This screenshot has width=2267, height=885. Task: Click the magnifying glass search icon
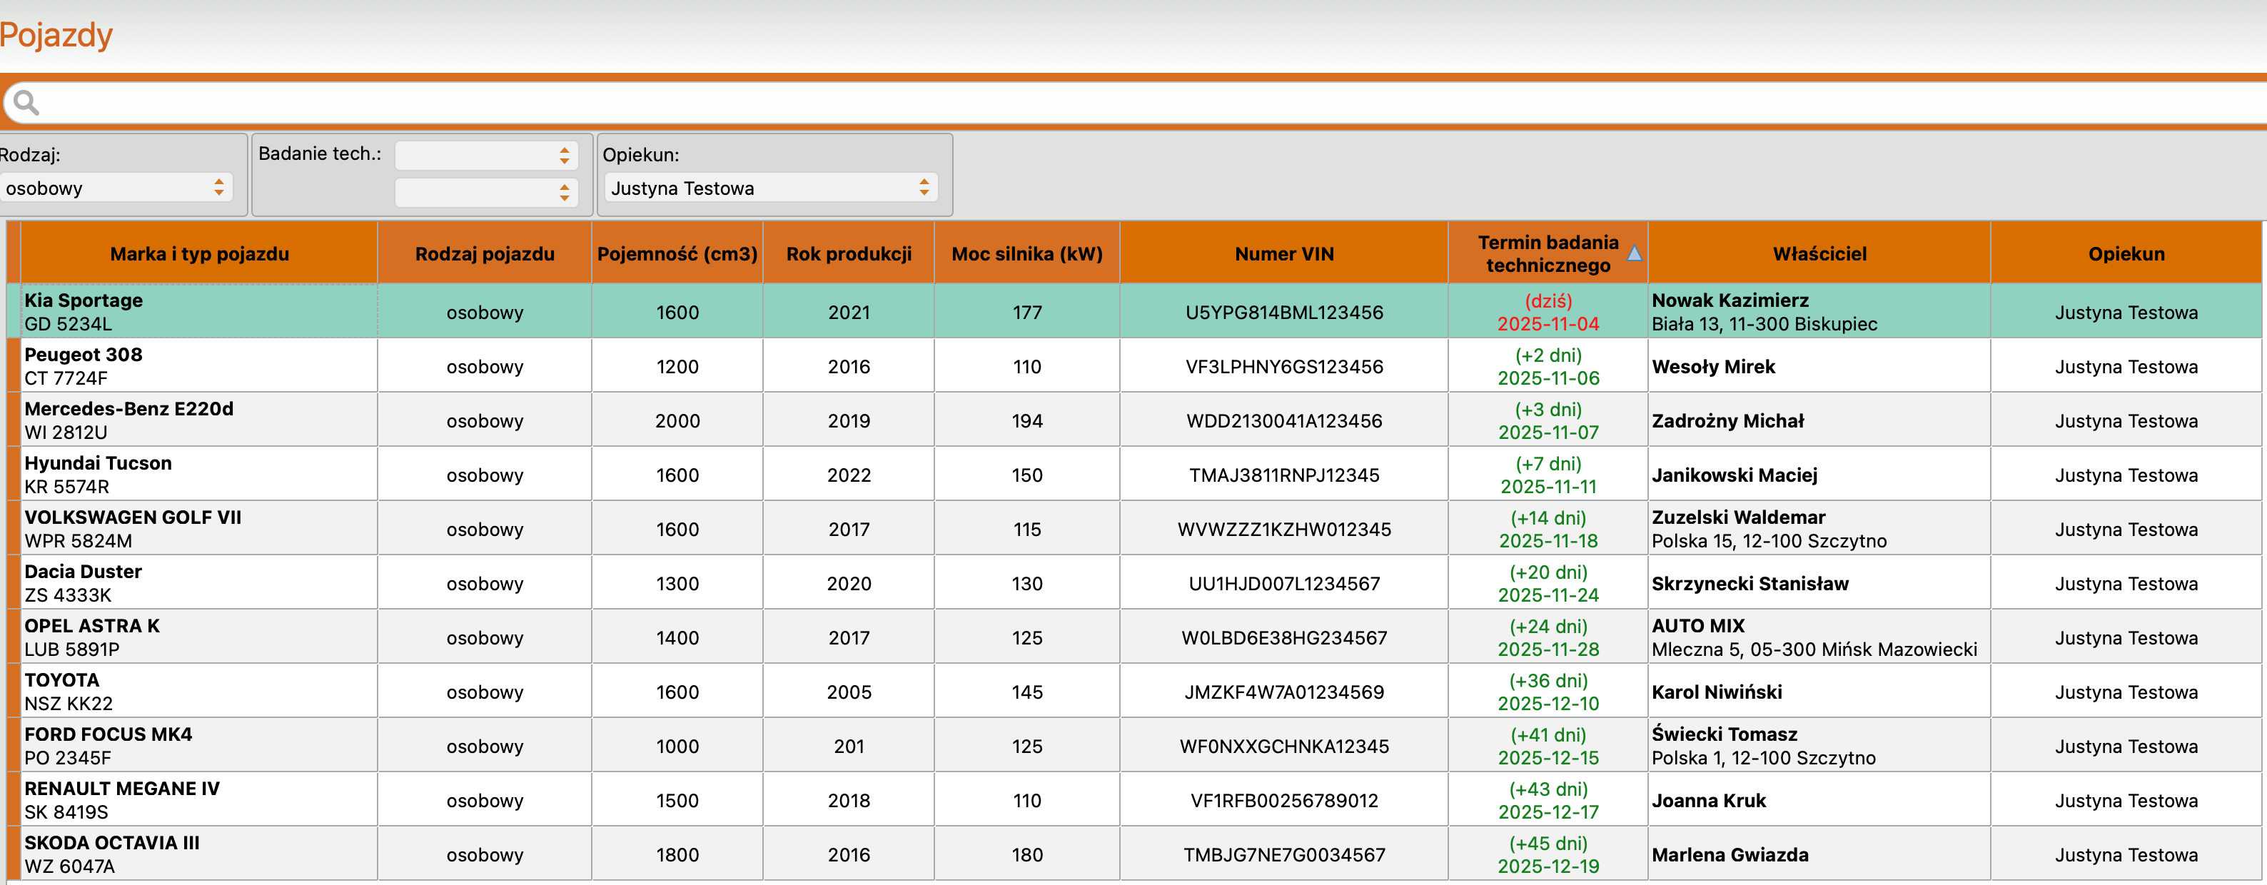click(x=26, y=103)
